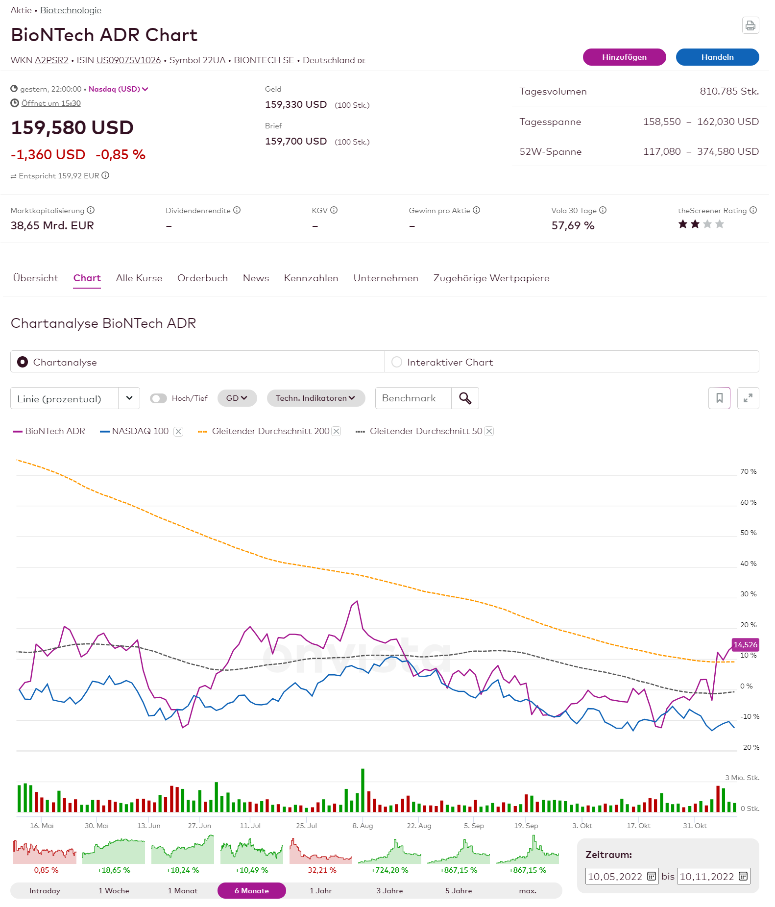
Task: Click the benchmark search magnifier icon
Action: tap(465, 398)
